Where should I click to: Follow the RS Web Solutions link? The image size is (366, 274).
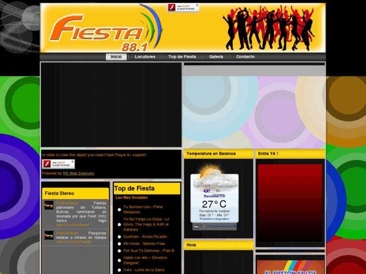click(x=79, y=173)
